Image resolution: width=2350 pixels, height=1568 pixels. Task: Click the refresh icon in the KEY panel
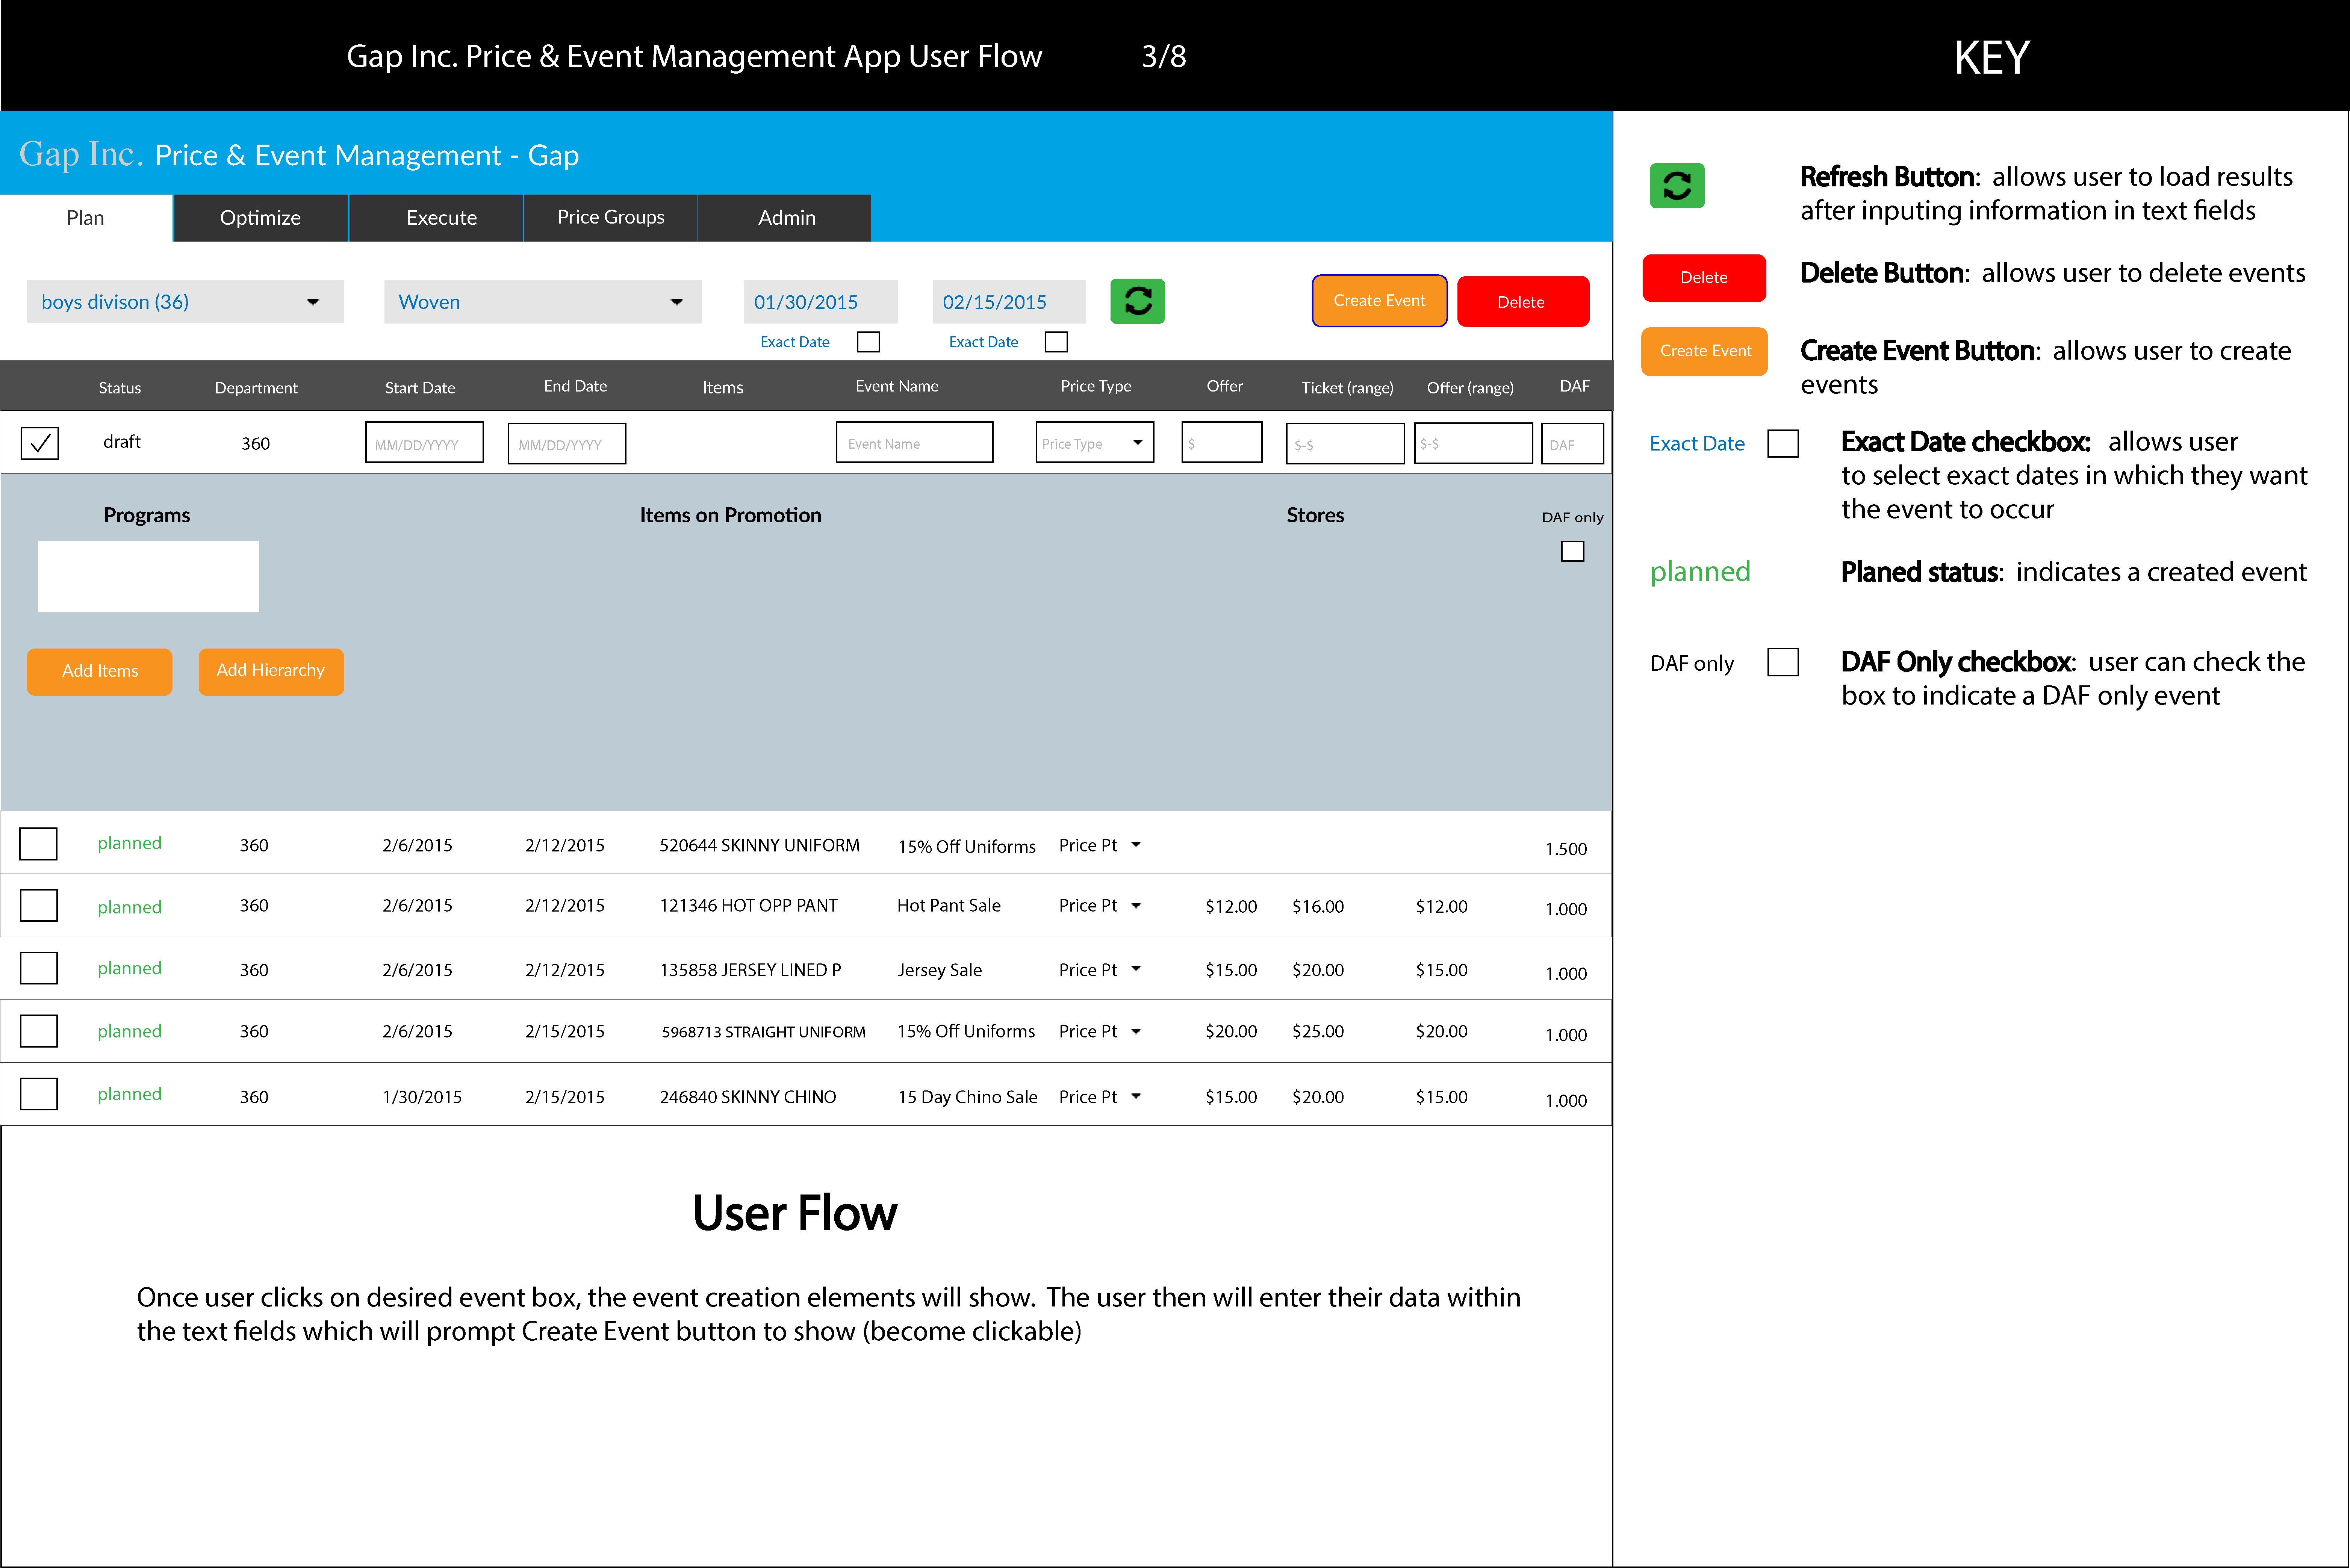point(1676,186)
